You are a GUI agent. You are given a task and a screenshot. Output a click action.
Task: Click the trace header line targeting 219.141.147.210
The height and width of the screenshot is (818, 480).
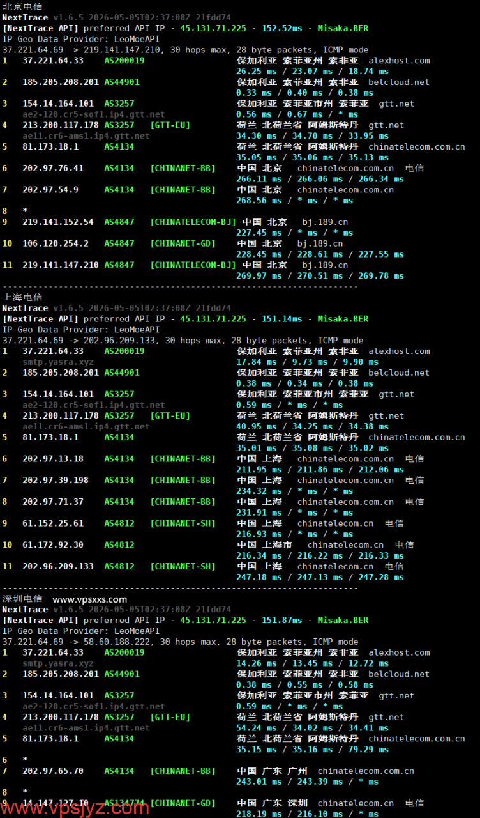click(185, 50)
